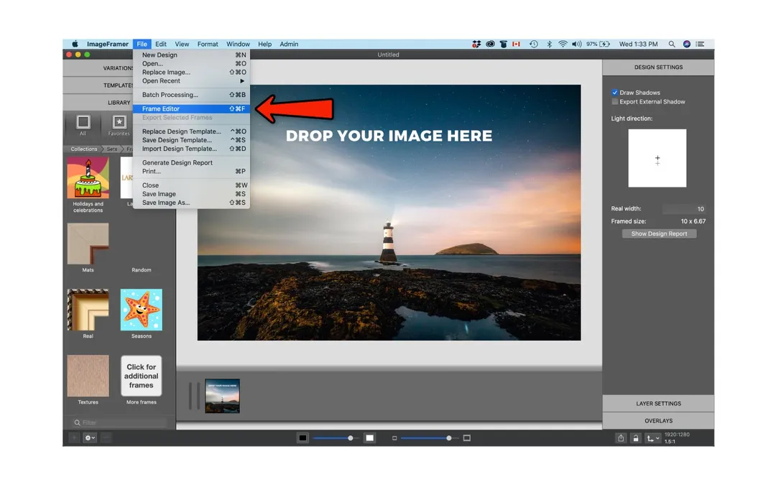
Task: Click the small zoom-out rectangle icon
Action: click(394, 438)
